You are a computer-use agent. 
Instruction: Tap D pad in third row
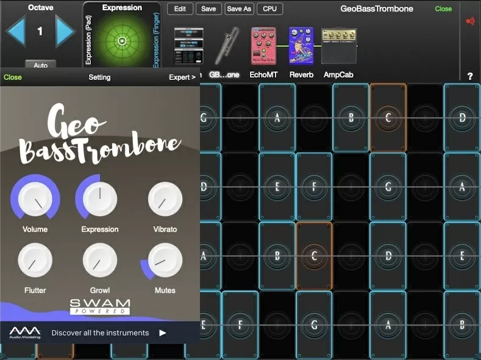coord(388,256)
